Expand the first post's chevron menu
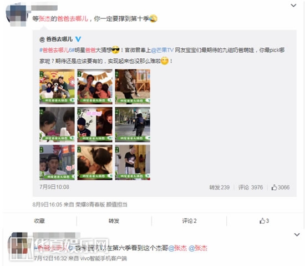Viewport: 305px width, 266px height. click(293, 6)
